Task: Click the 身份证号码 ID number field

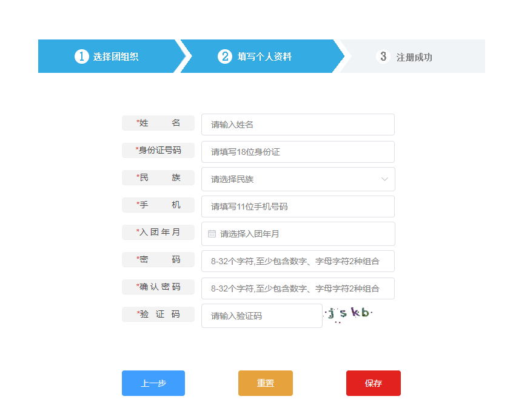Action: coord(298,152)
